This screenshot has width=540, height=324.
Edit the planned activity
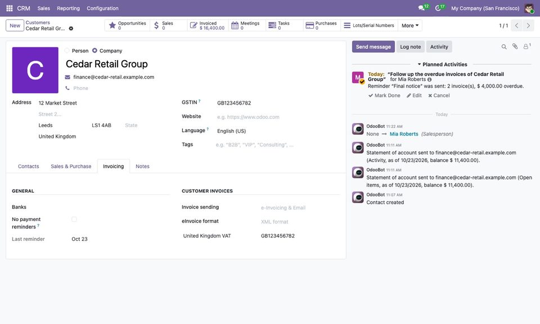(414, 96)
